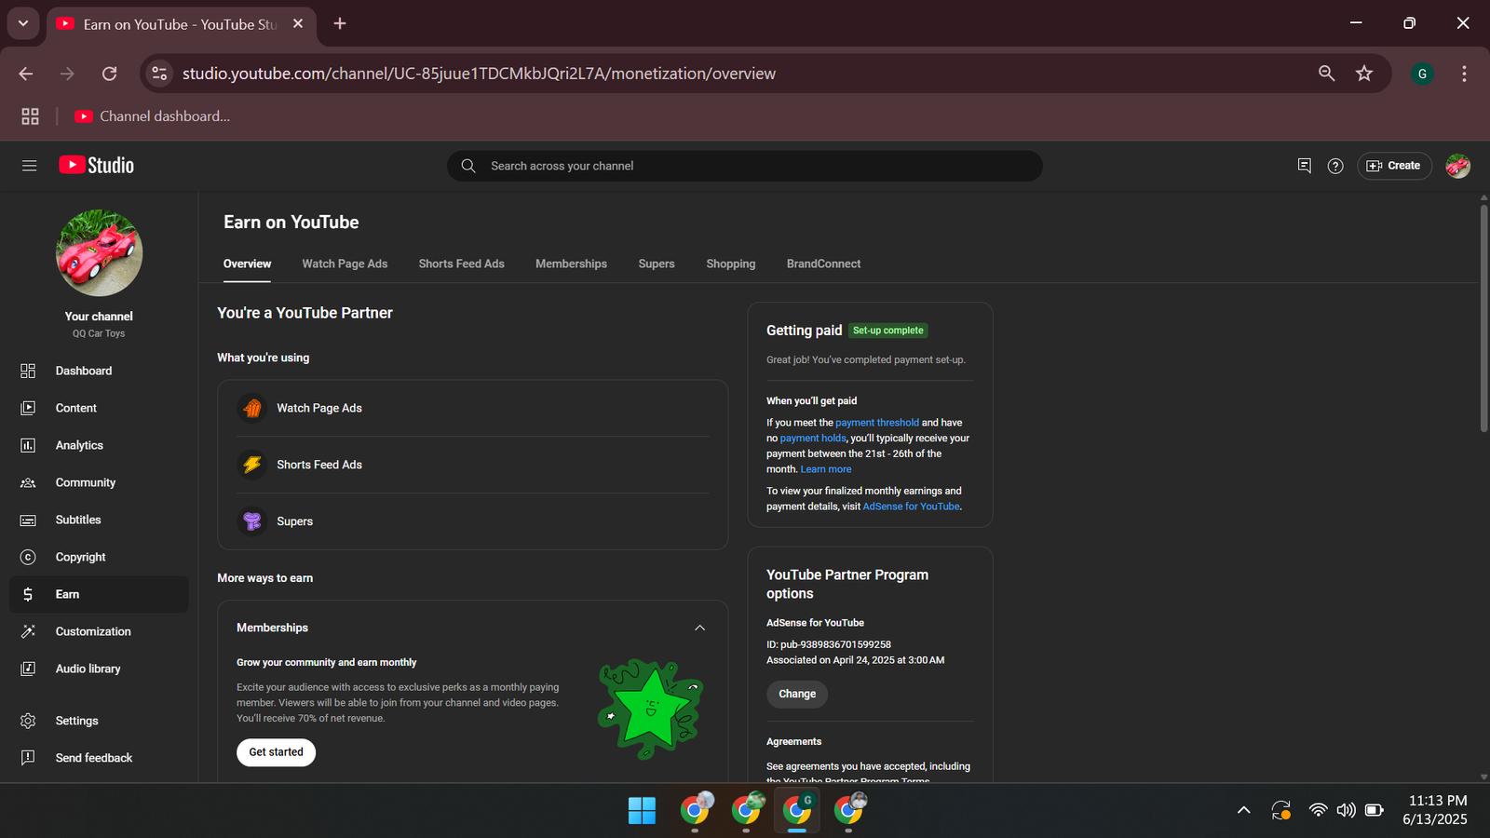Open the comments/inbox icon in header
Image resolution: width=1490 pixels, height=838 pixels.
pos(1304,166)
